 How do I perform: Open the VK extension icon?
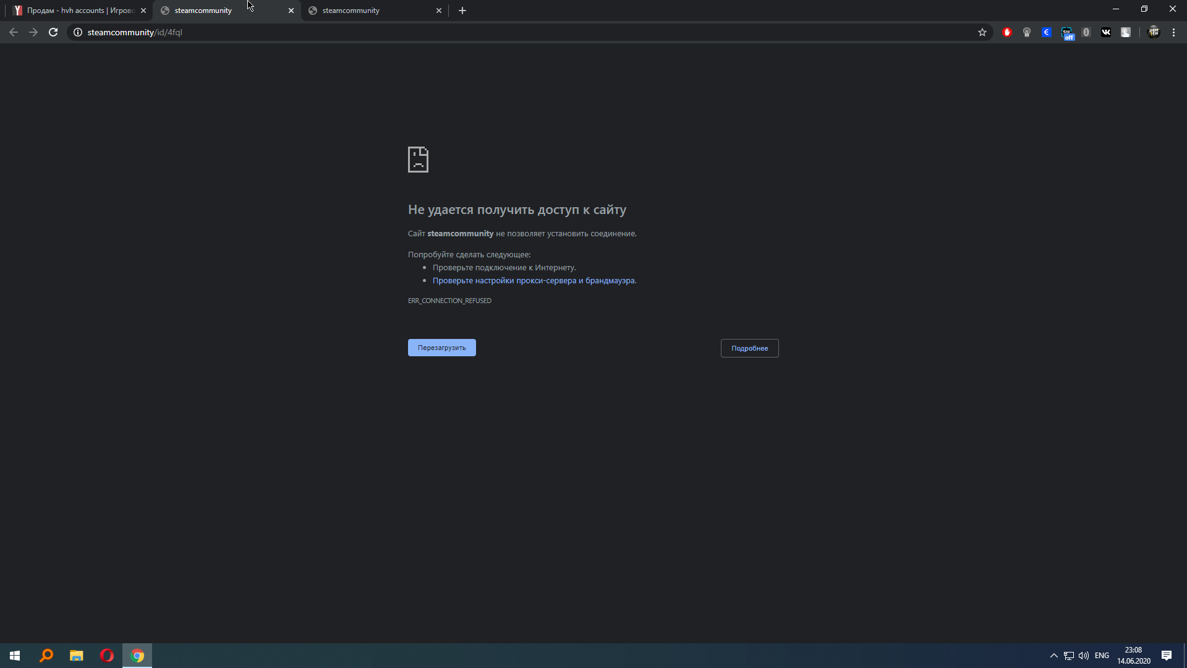[1106, 32]
